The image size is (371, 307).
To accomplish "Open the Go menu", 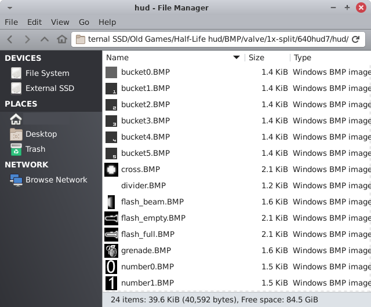I will click(x=84, y=22).
